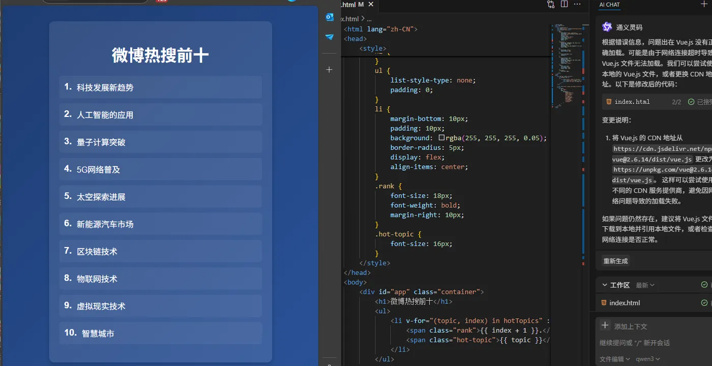
Task: Open the 最新 dropdown in workspace header
Action: click(645, 285)
